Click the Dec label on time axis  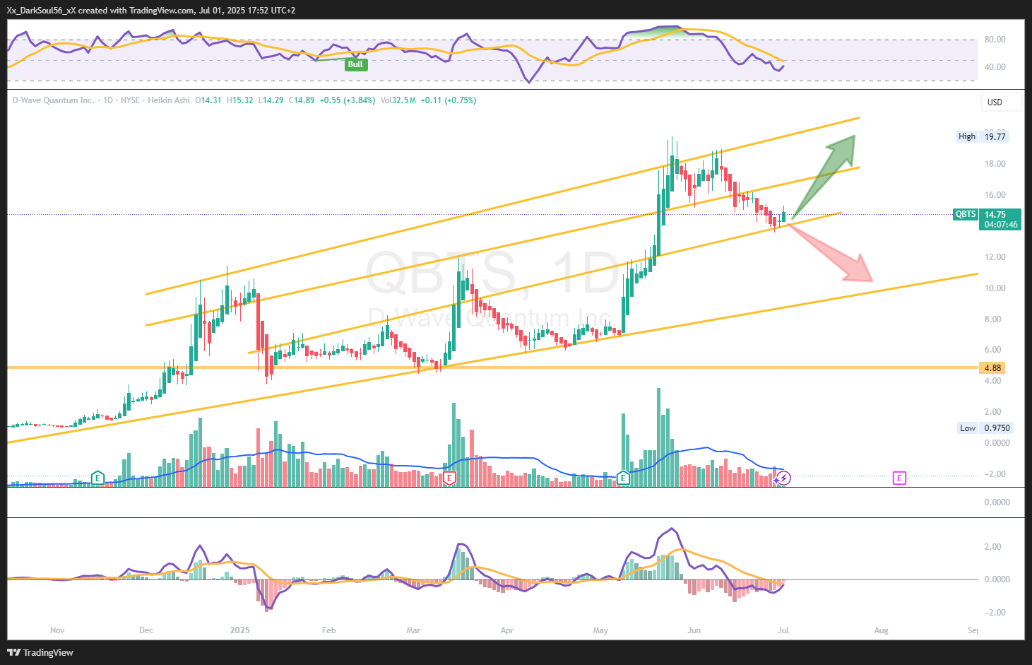tap(146, 630)
